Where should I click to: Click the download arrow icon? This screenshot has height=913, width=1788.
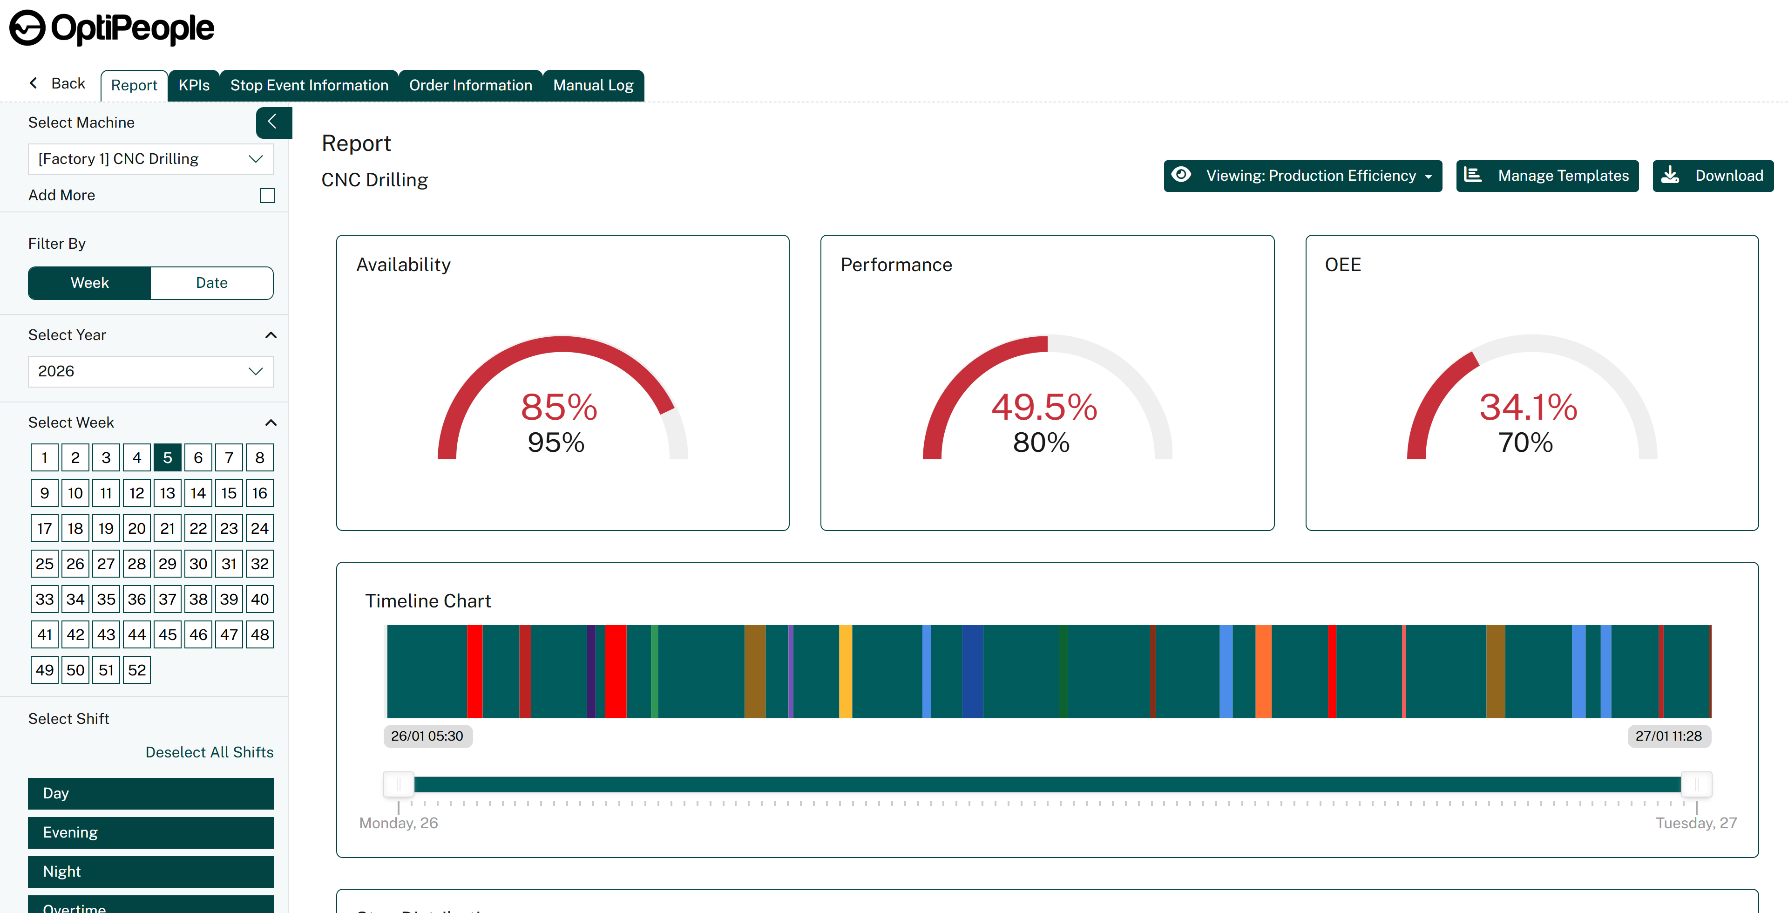(1670, 175)
